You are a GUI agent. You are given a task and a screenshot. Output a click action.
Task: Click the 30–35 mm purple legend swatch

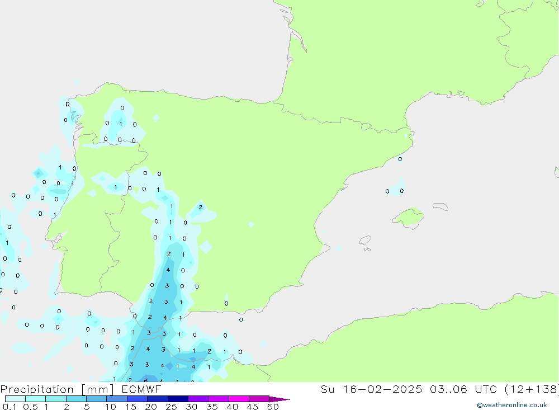point(198,399)
